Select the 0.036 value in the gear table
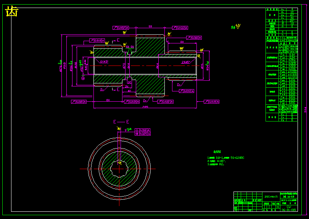This screenshot has height=219, width=309. 292,69
